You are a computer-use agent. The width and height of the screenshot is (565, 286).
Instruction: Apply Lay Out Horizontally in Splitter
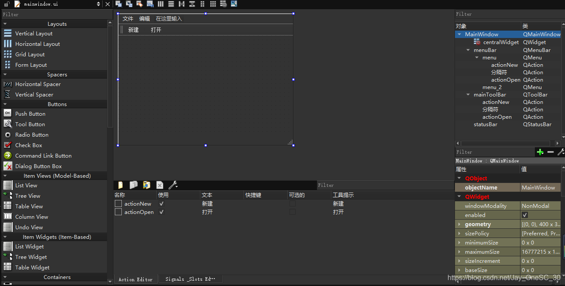click(182, 4)
